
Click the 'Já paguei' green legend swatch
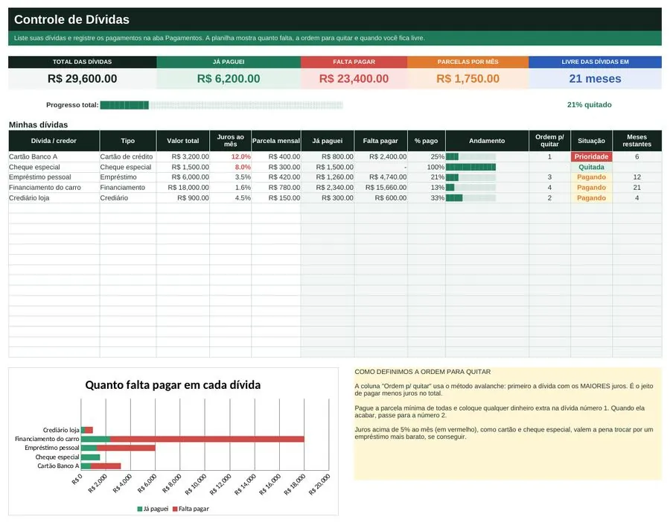click(x=140, y=509)
